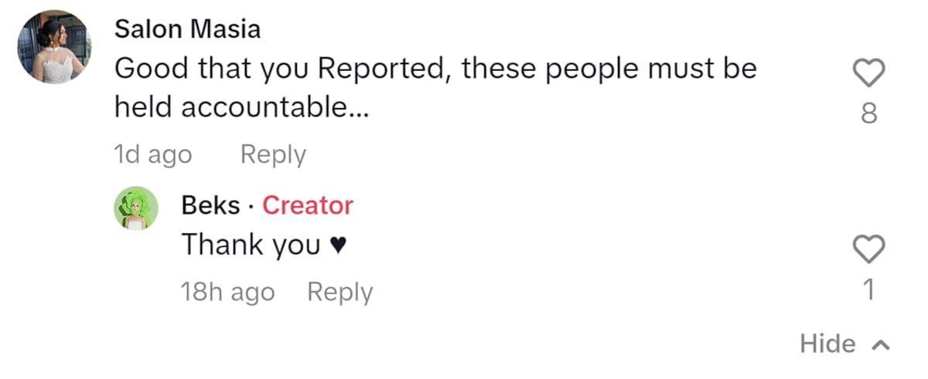Reply to Salon Masia's comment
This screenshot has width=928, height=379.
pyautogui.click(x=273, y=155)
